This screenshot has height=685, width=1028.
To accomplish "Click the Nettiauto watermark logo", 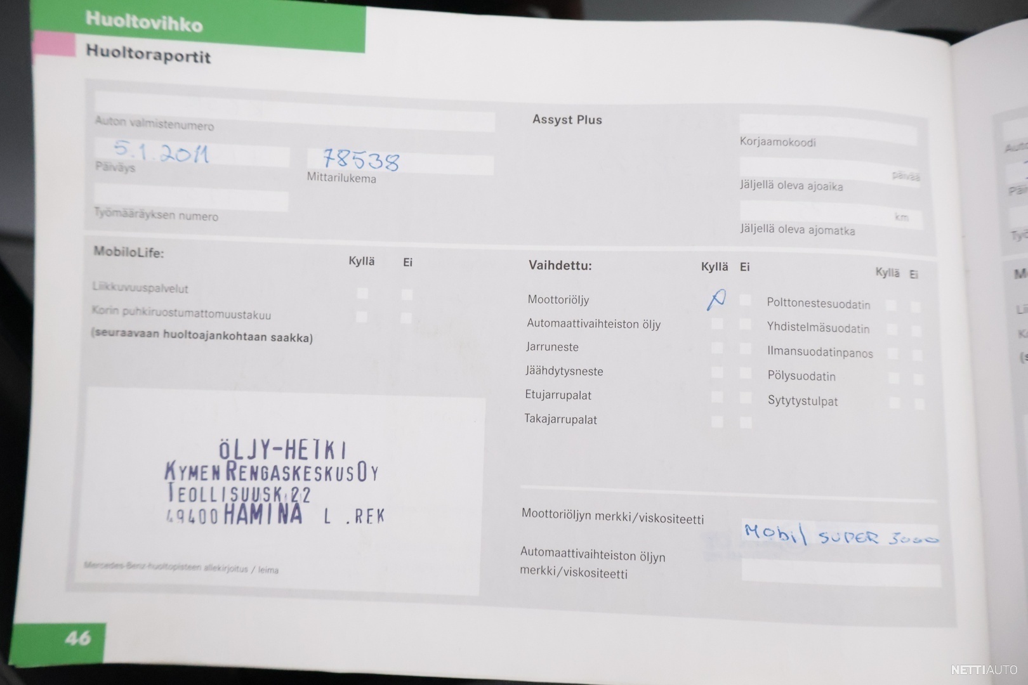I will (983, 670).
